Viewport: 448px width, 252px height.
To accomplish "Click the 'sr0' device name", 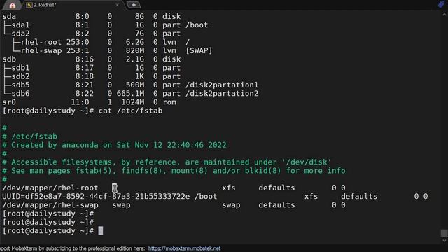I will click(x=9, y=102).
